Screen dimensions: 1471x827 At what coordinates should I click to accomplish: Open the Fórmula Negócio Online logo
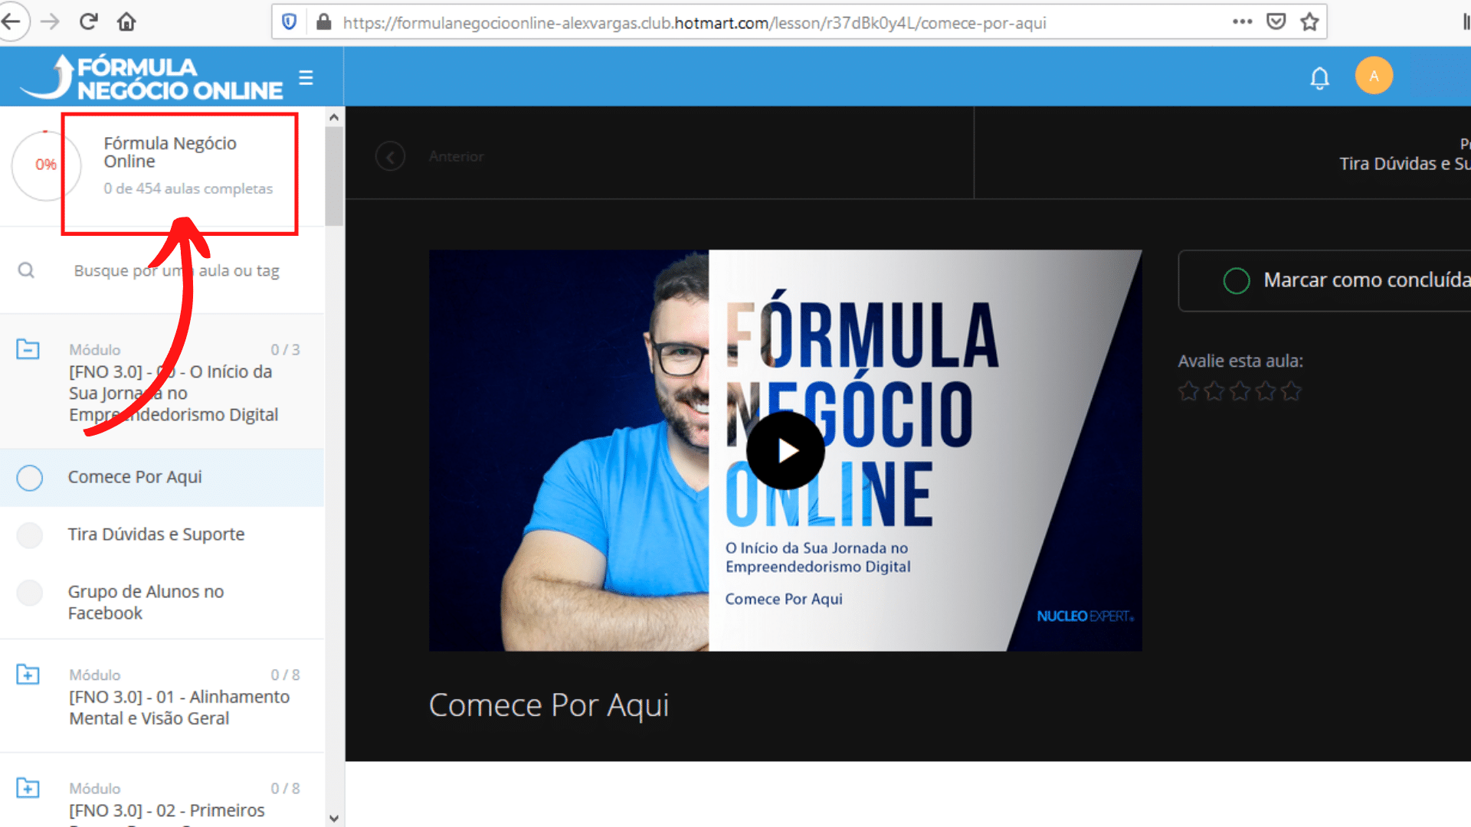(152, 77)
